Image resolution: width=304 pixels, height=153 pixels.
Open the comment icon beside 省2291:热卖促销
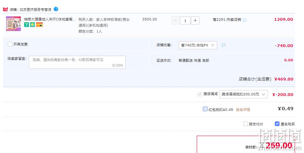coord(245,20)
